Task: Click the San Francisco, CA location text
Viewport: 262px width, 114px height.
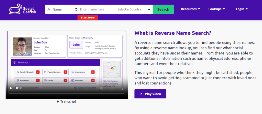Action: point(52,53)
